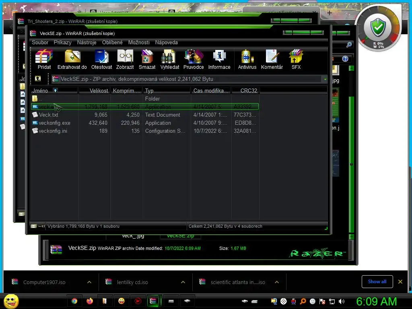Open Firefox from the taskbar
Viewport: 412px width, 309px height.
click(x=90, y=301)
